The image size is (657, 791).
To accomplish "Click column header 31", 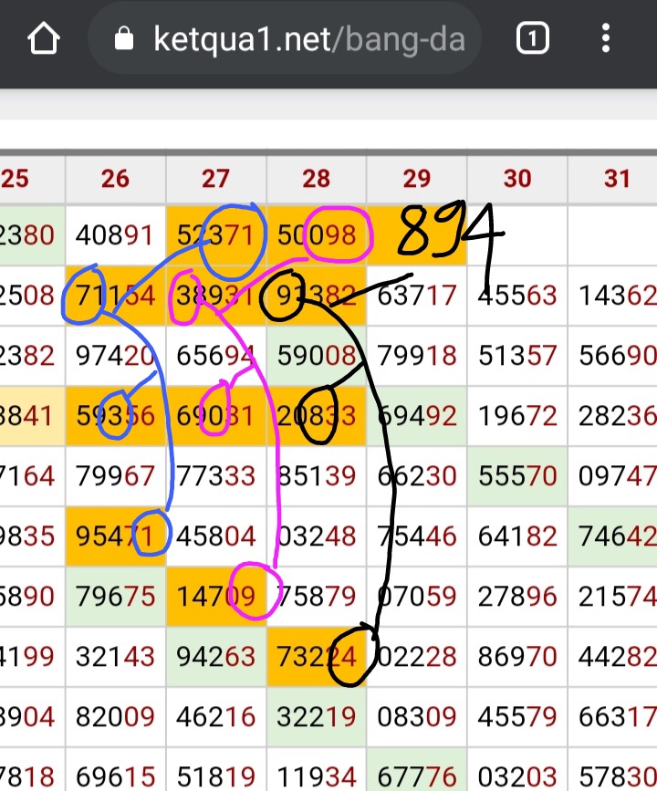I will [617, 178].
